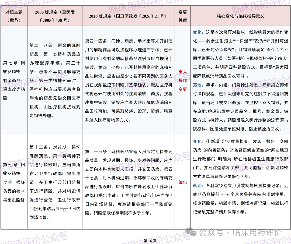Viewport: 291px width, 244px height.
Task: Select the 2005 cell starting "第十三条：对过期、损坏"
Action: coord(55,182)
